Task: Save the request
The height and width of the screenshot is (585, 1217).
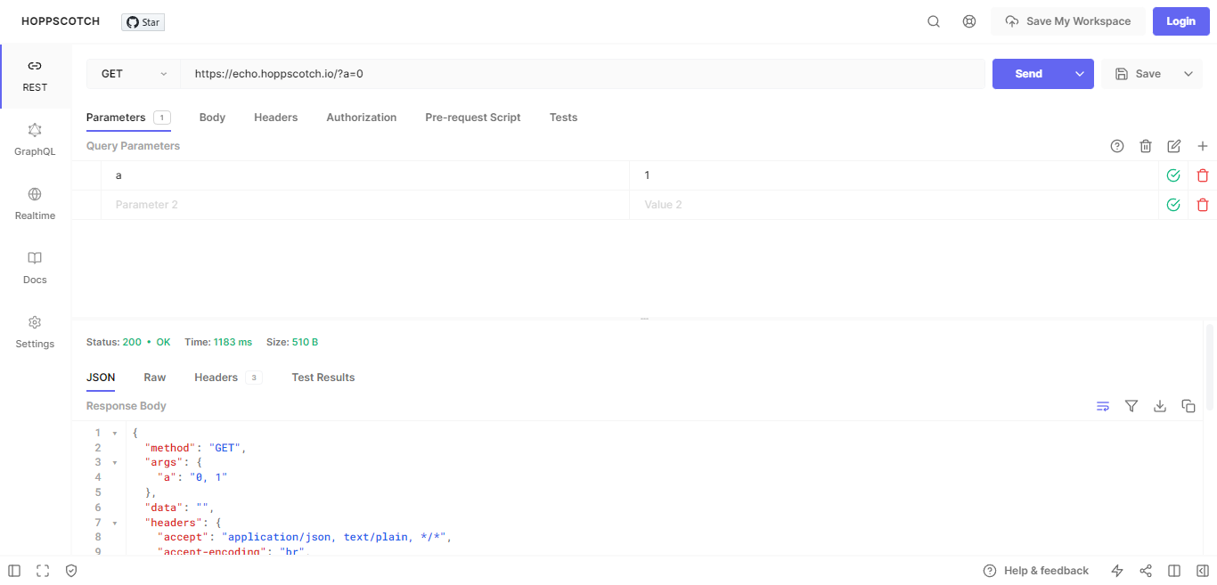Action: pyautogui.click(x=1138, y=74)
